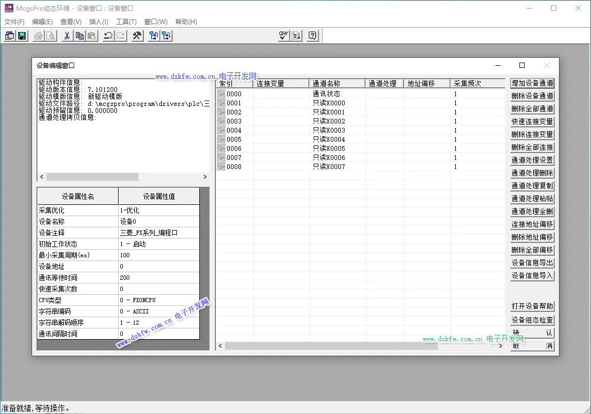
Task: Click the work desk window icon
Action: [x=10, y=36]
